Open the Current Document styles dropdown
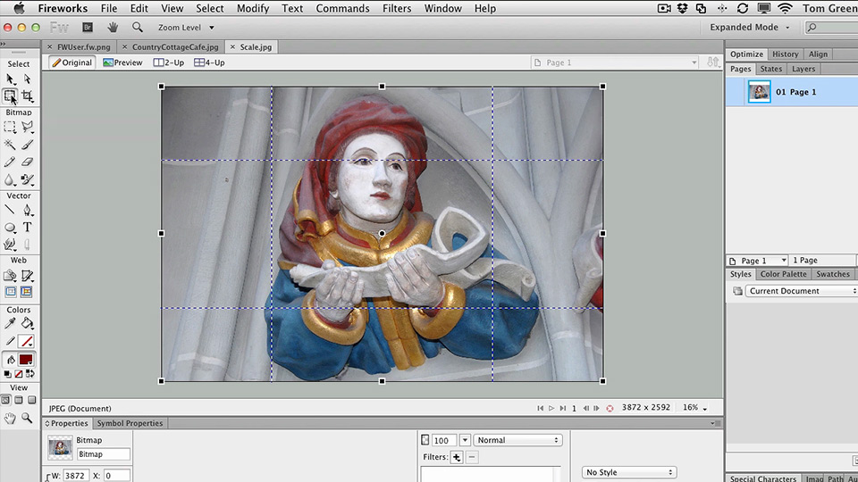The height and width of the screenshot is (482, 858). pyautogui.click(x=801, y=291)
